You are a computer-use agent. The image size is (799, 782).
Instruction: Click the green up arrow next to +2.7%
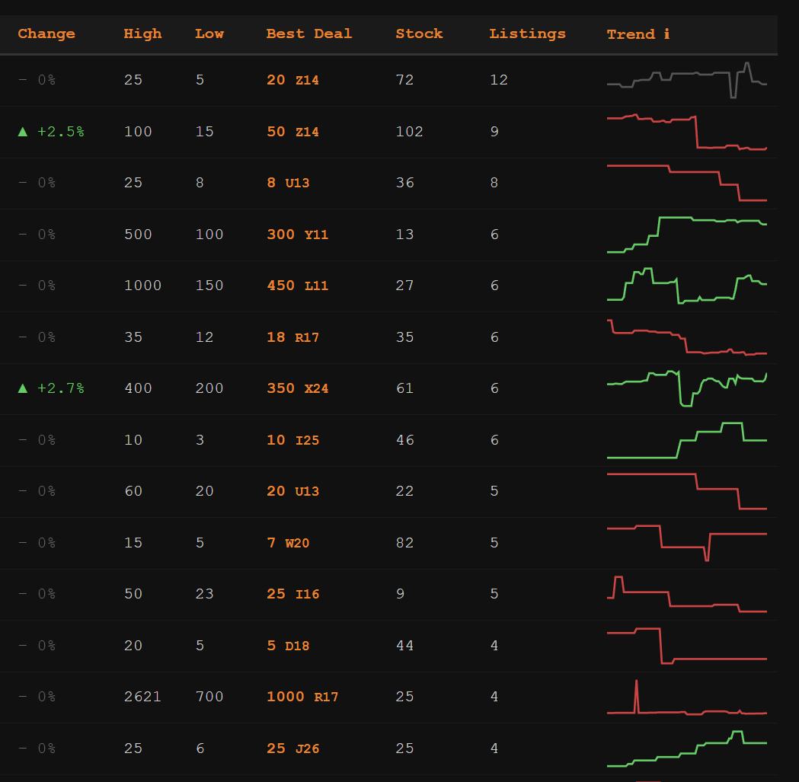23,388
